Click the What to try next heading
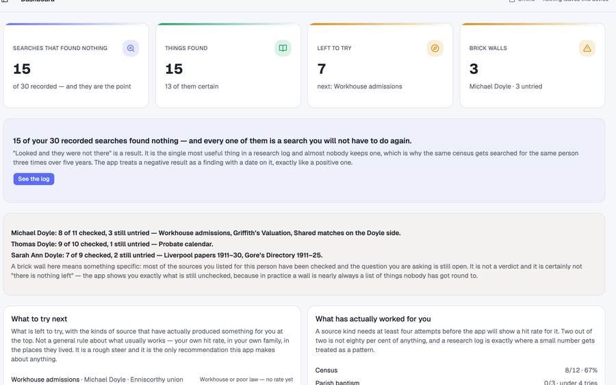The width and height of the screenshot is (616, 385). point(39,319)
